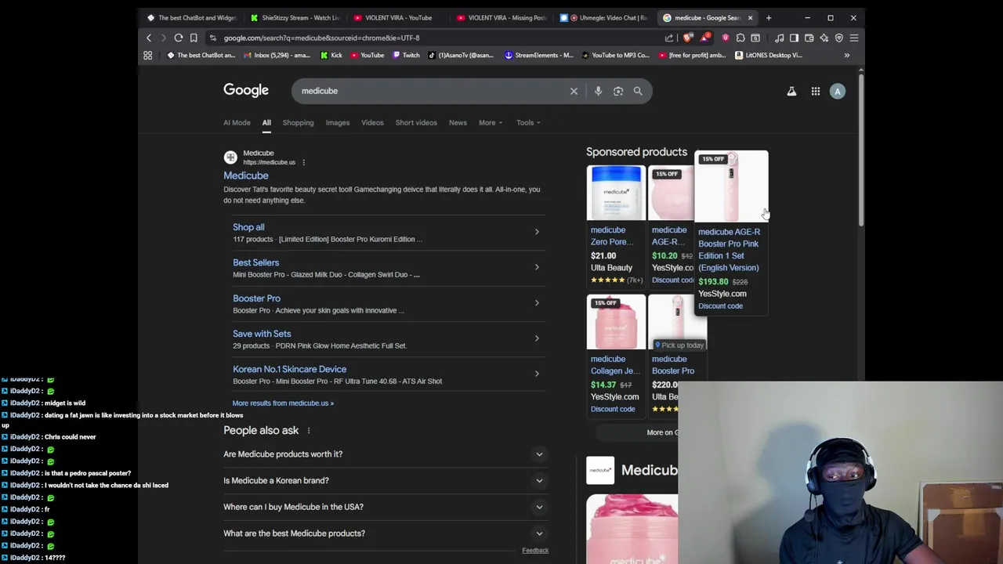Switch to the Images tab
1003x564 pixels.
coord(338,122)
